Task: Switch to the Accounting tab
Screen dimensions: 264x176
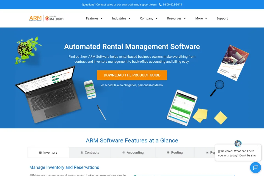Action: (133, 152)
